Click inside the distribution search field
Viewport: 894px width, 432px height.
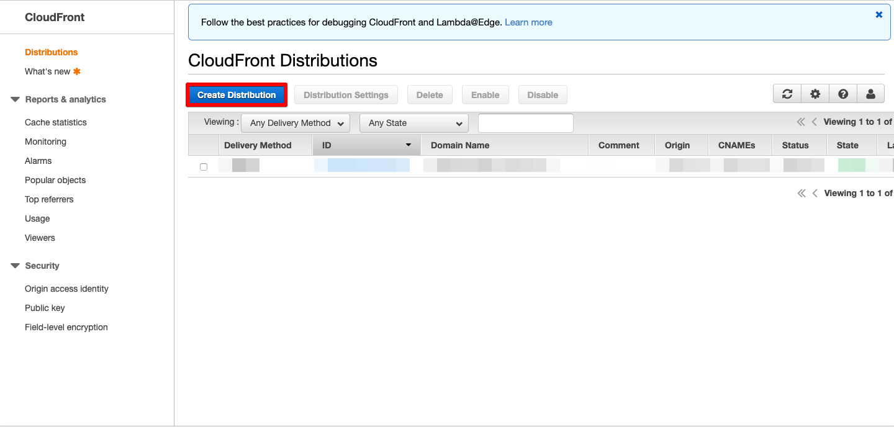[x=525, y=123]
